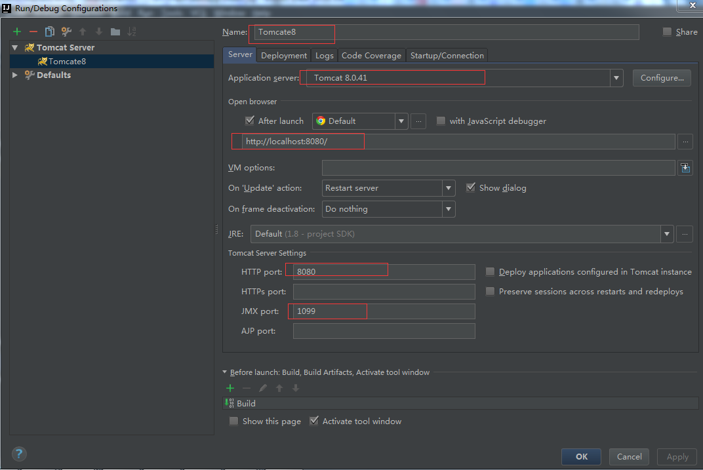Select Tomcate8 configuration in tree
Viewport: 703px width, 470px height.
coord(111,62)
